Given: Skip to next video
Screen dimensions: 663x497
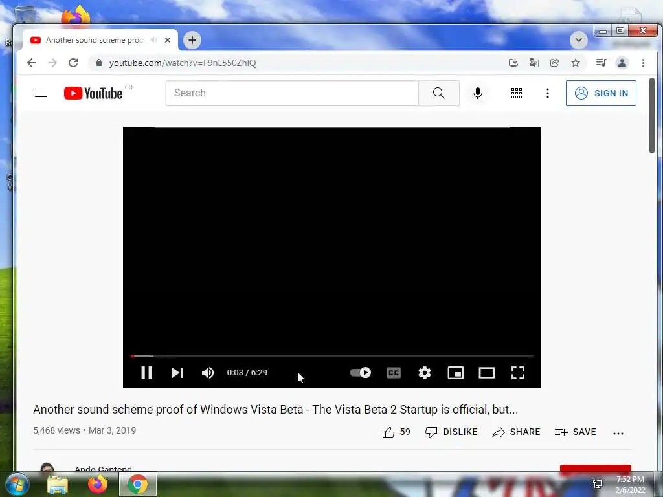Looking at the screenshot, I should (x=177, y=373).
